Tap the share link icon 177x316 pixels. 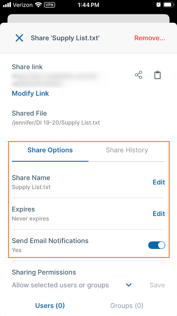[138, 75]
